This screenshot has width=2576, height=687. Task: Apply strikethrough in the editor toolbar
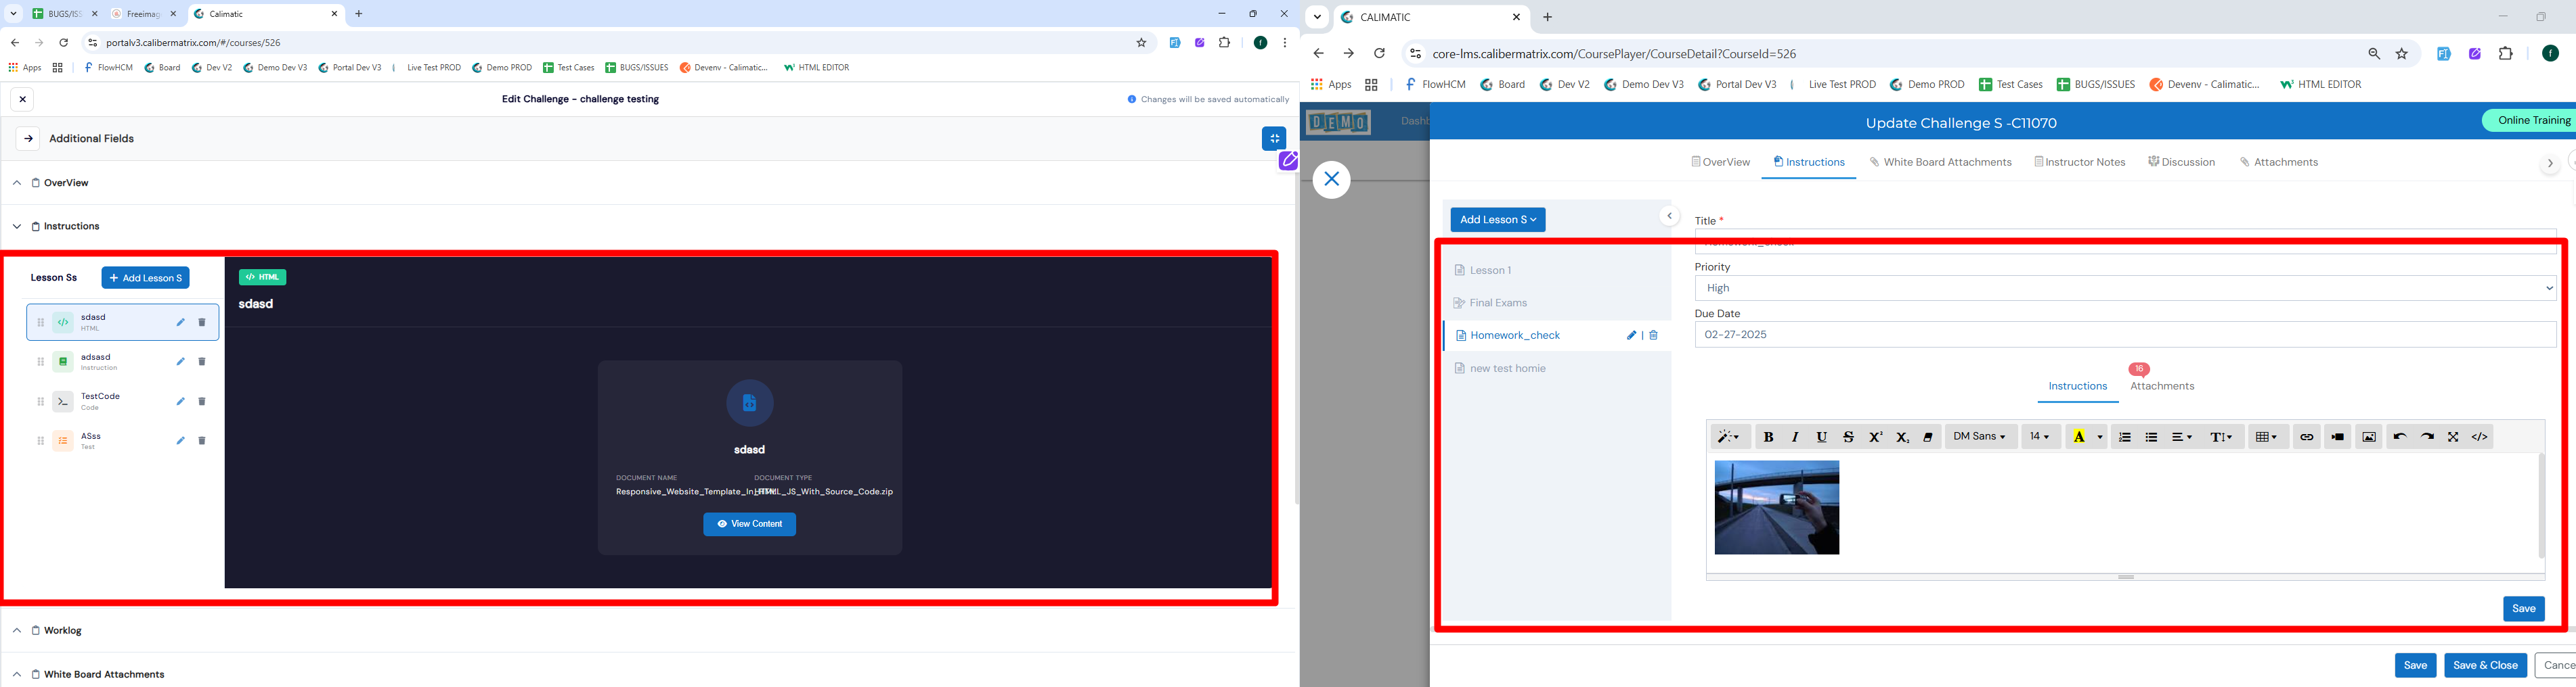point(1849,437)
